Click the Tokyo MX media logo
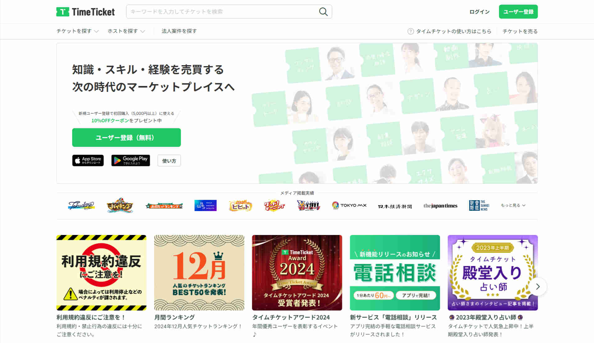Viewport: 594px width, 343px height. coord(349,205)
